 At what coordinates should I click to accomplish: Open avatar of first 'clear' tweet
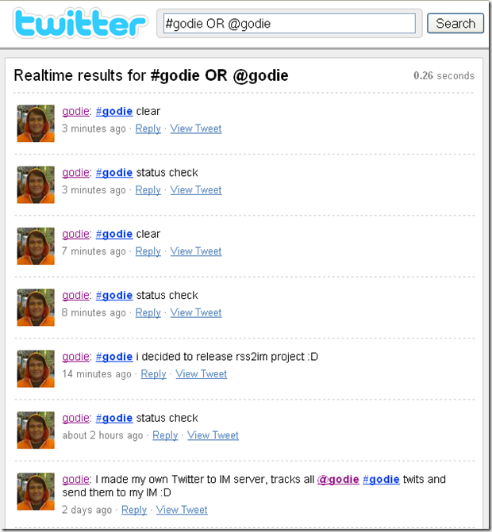(x=36, y=123)
